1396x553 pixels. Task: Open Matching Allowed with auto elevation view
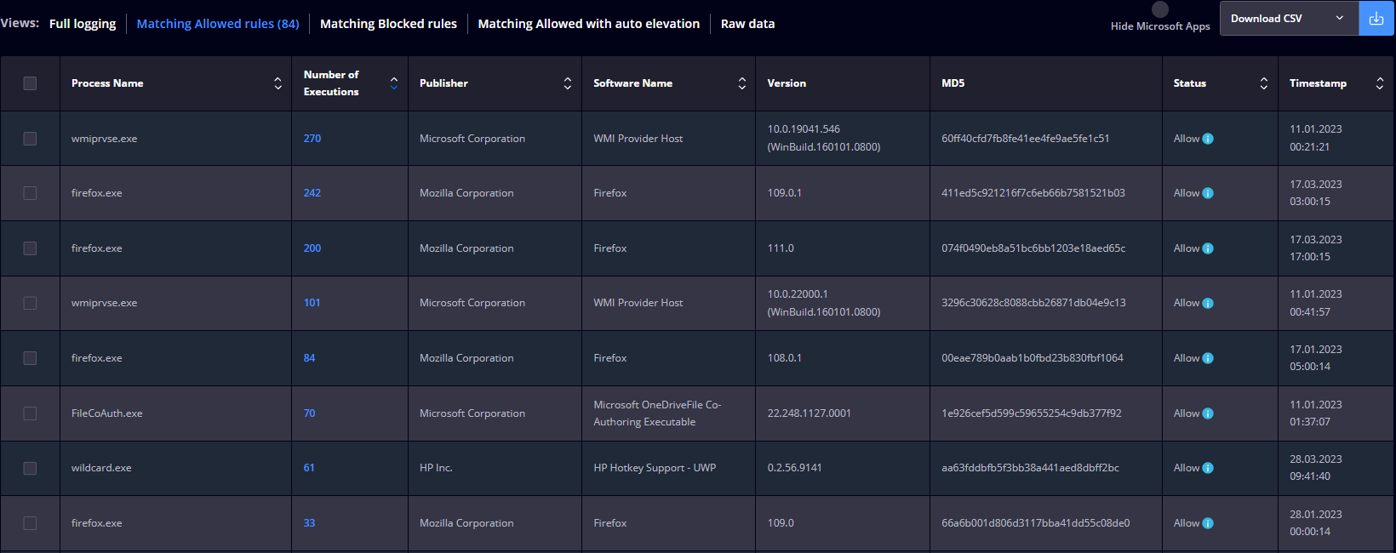click(589, 24)
